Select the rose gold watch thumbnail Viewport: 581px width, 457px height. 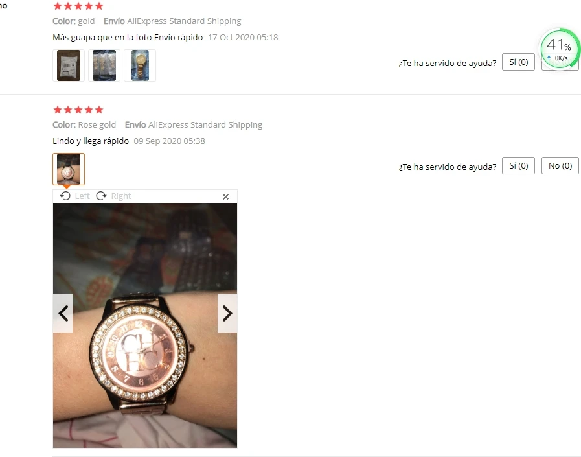click(69, 169)
